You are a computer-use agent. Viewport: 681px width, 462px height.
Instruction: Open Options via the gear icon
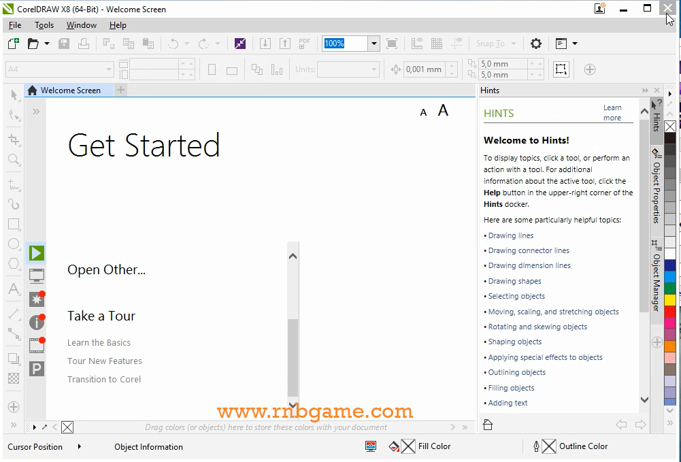[536, 44]
